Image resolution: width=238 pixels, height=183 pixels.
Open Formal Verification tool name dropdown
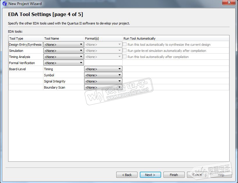pos(64,63)
